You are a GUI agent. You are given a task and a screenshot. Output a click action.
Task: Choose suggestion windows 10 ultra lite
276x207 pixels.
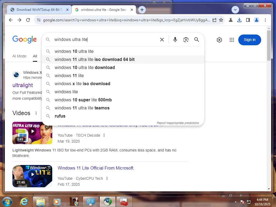click(x=123, y=51)
